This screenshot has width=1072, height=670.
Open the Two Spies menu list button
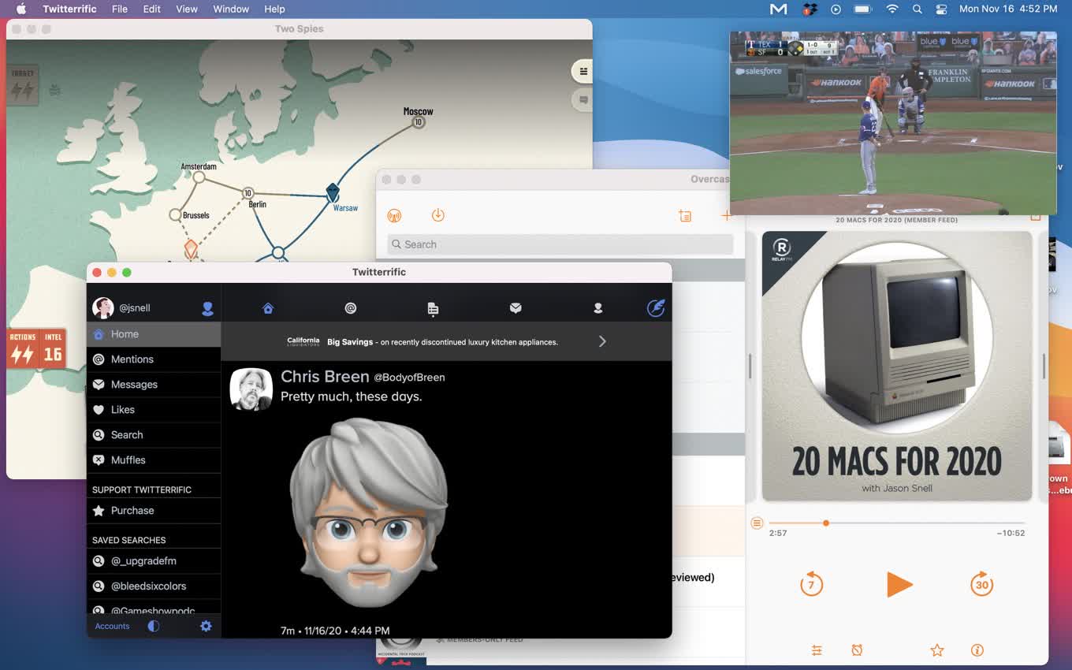[583, 71]
